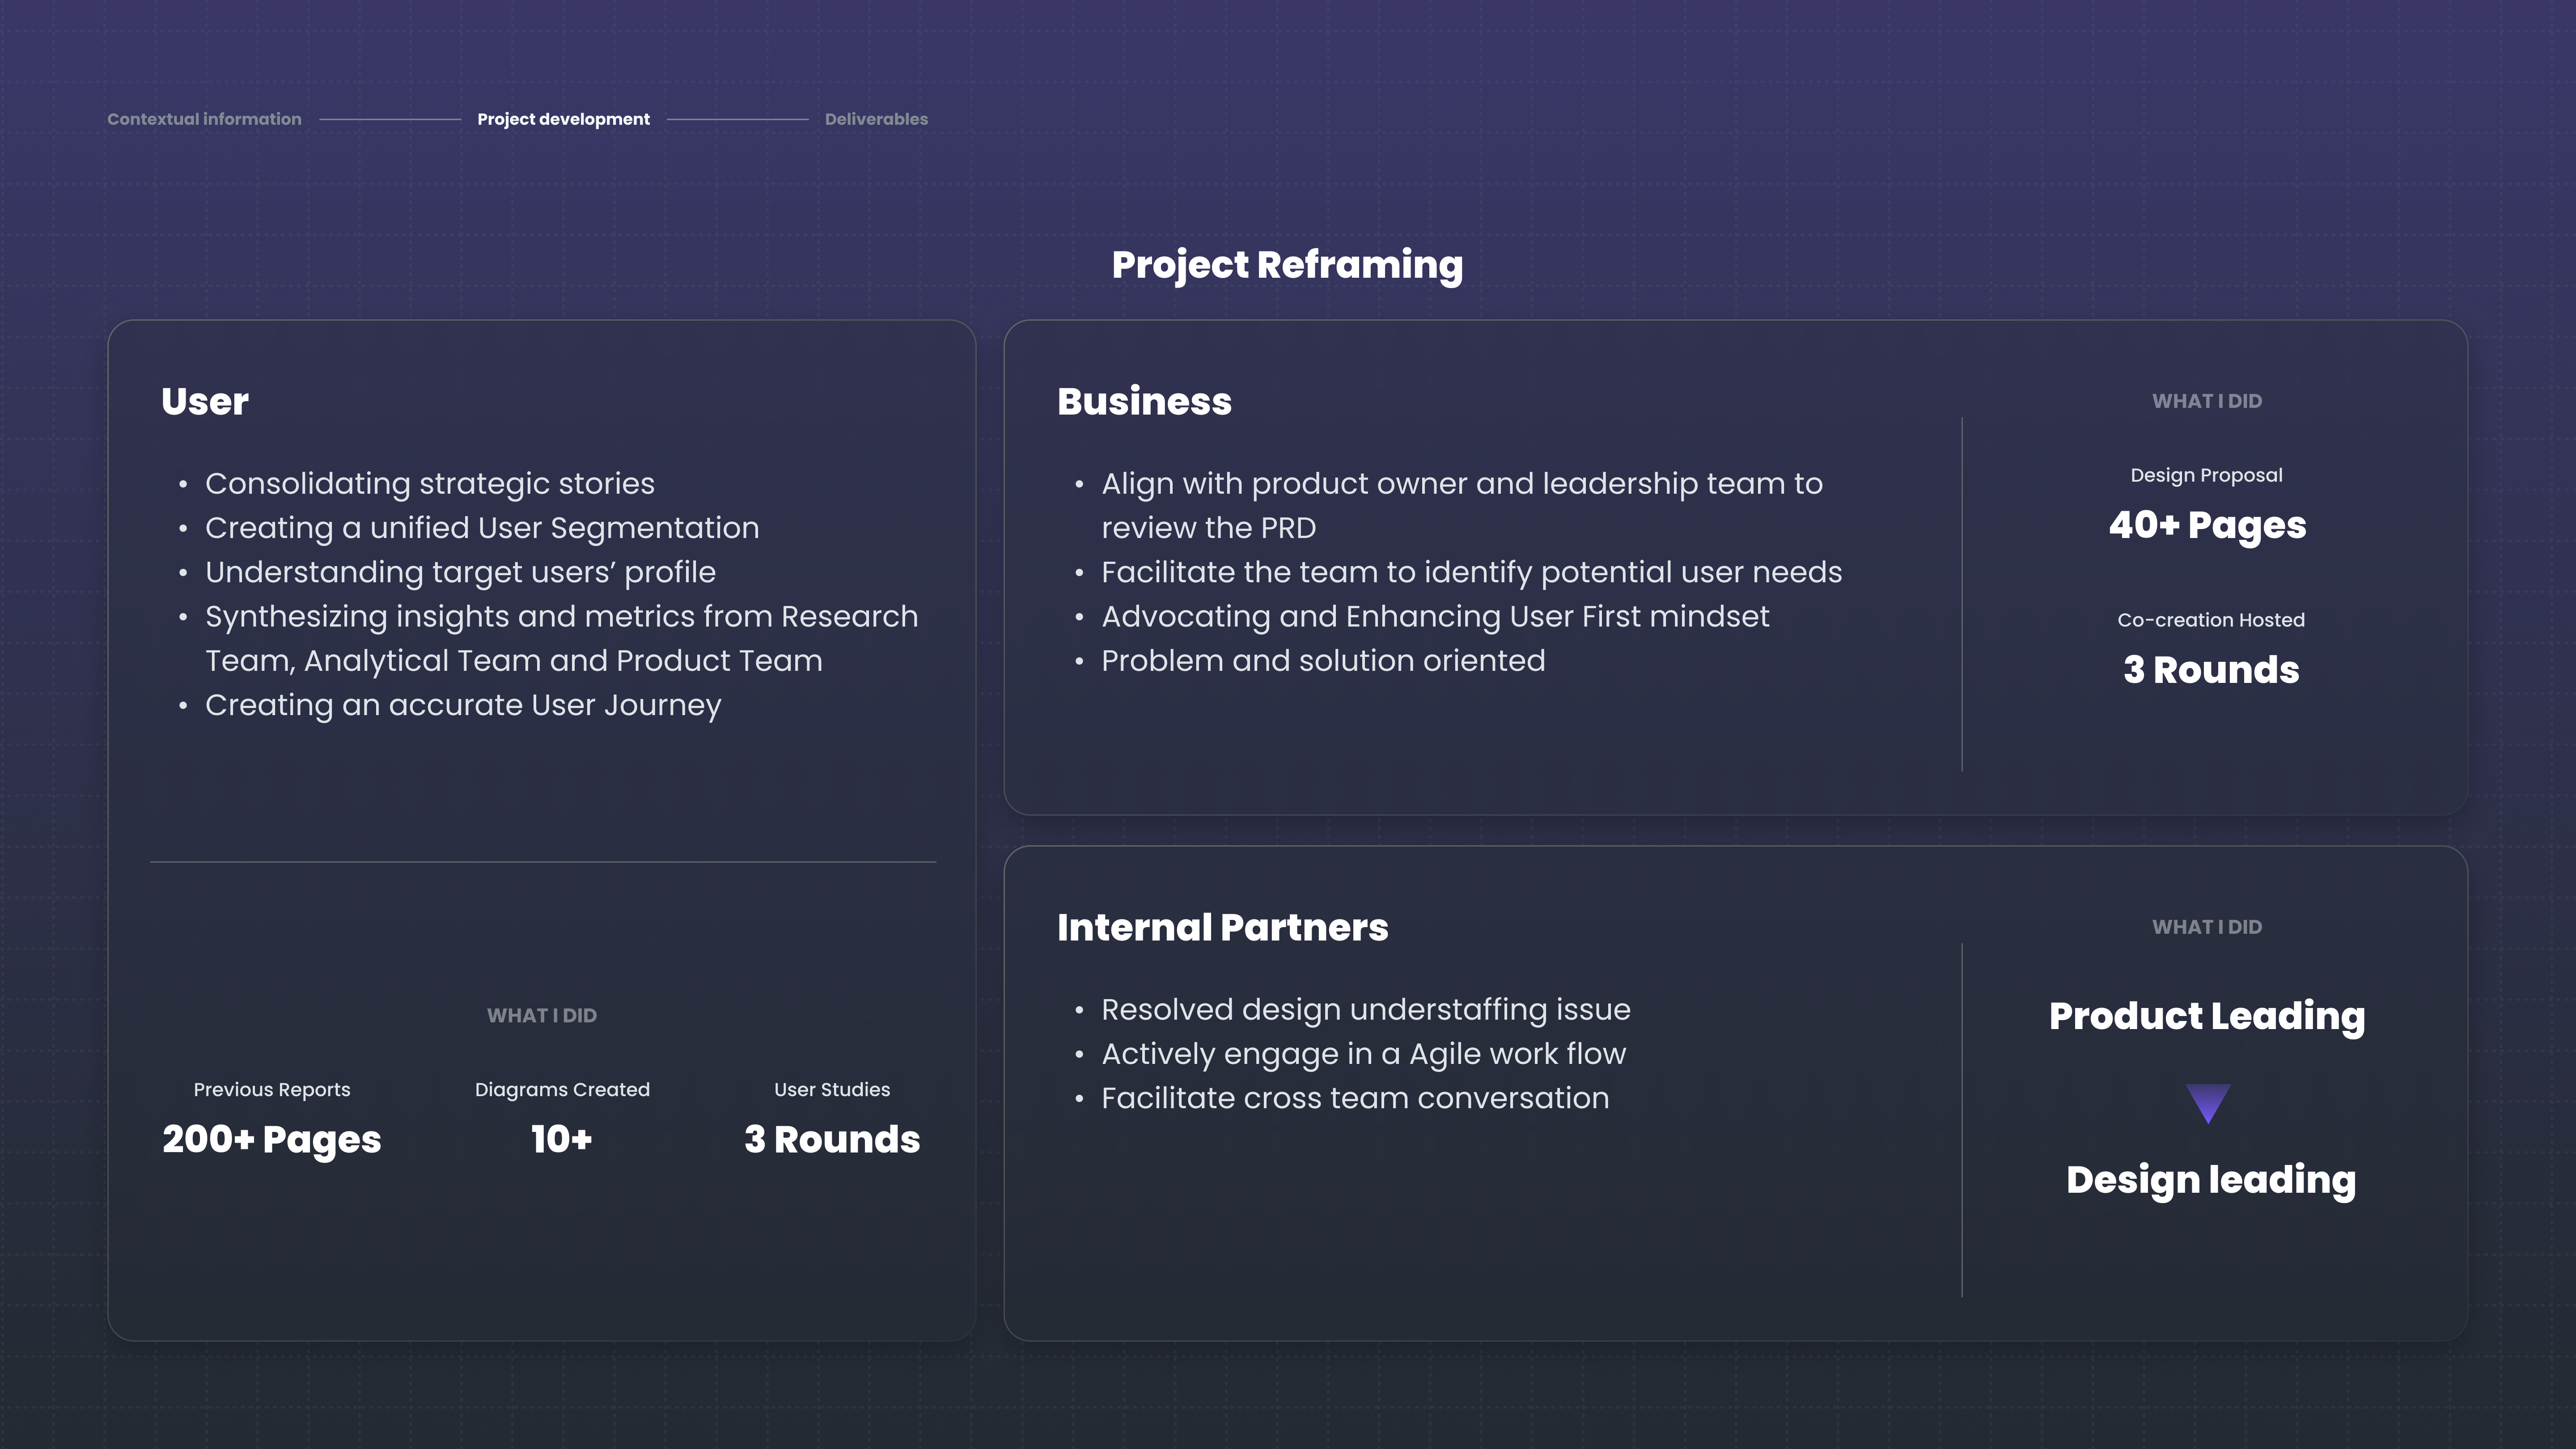Select the Project development step
This screenshot has width=2576, height=1449.
(563, 119)
